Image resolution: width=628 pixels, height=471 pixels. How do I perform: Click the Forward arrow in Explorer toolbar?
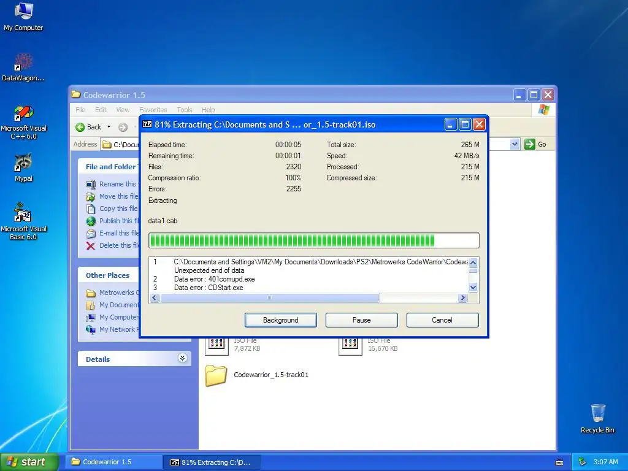[123, 127]
